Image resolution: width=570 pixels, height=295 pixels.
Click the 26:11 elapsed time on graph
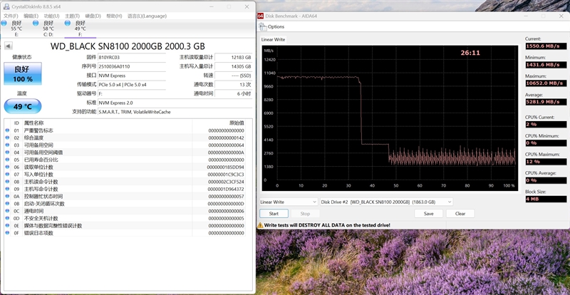click(470, 53)
